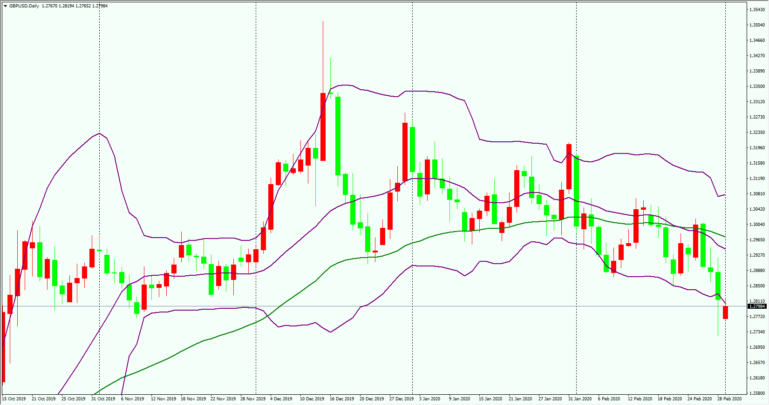Click the 15 Oct 2019 date label
The image size is (769, 405).
[x=14, y=399]
